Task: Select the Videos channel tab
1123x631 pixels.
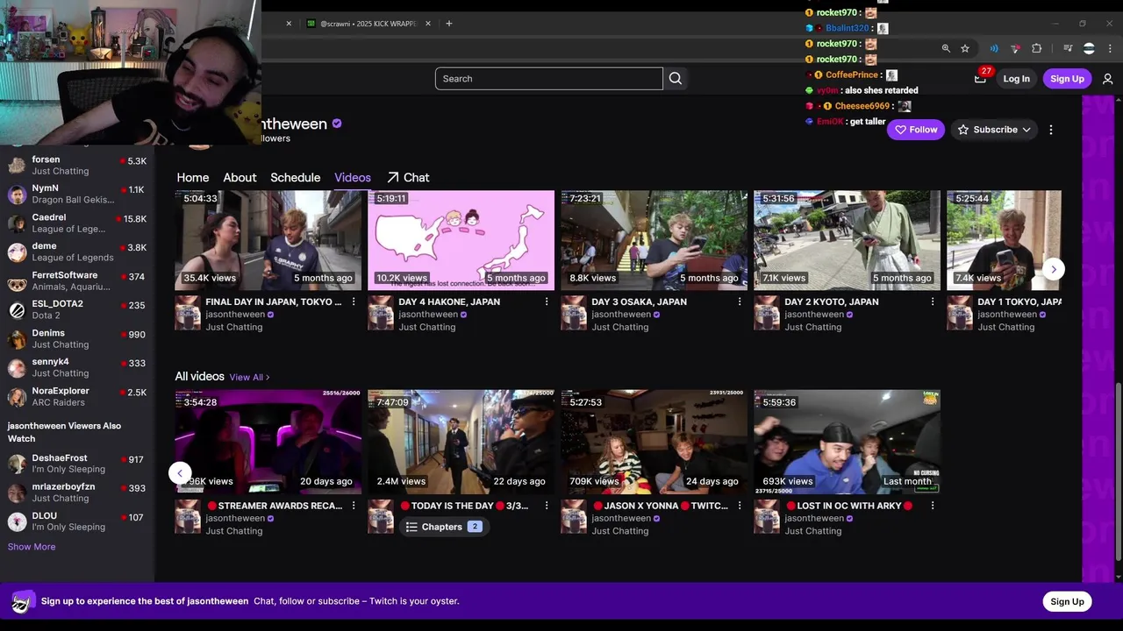Action: click(x=353, y=177)
